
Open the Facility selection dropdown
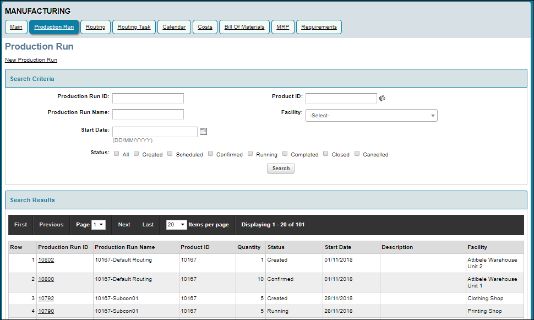(371, 115)
